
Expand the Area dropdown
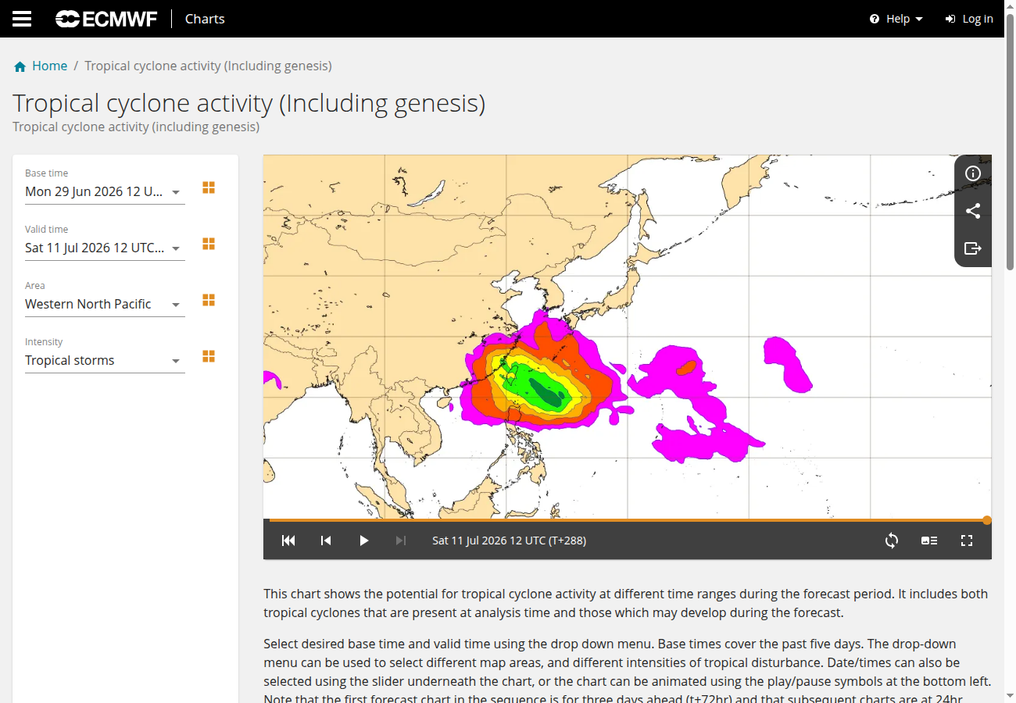pyautogui.click(x=105, y=304)
